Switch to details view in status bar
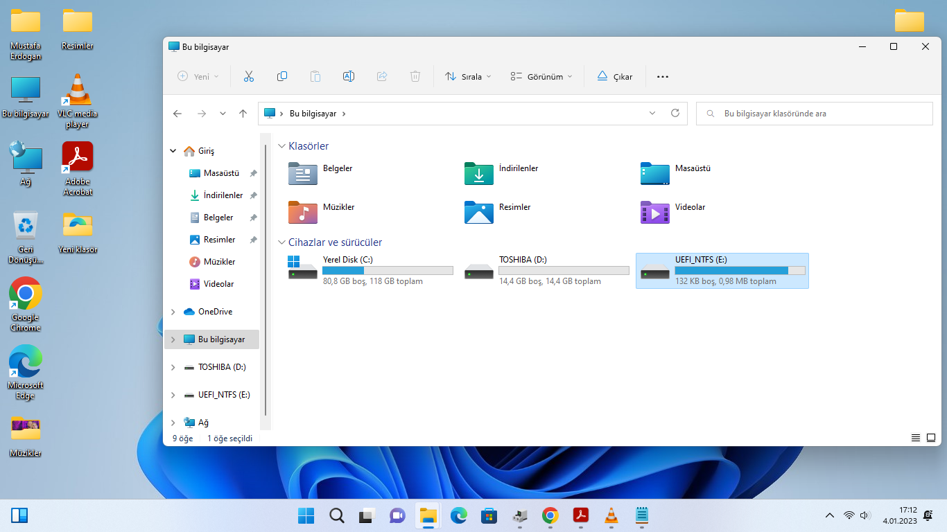Image resolution: width=947 pixels, height=532 pixels. tap(916, 438)
